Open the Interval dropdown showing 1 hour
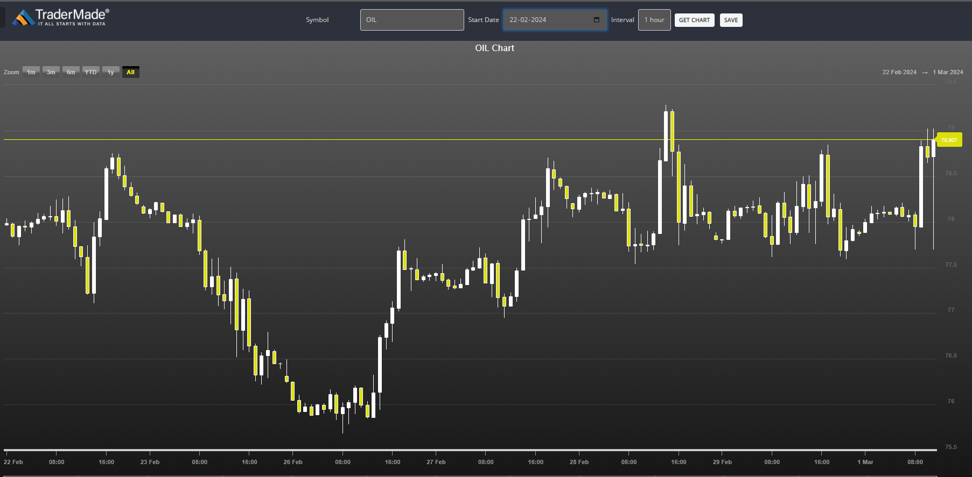 click(654, 20)
